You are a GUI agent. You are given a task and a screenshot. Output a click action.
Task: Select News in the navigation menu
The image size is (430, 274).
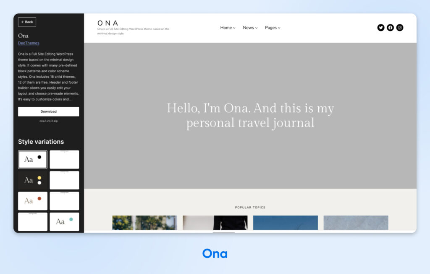[x=248, y=28]
